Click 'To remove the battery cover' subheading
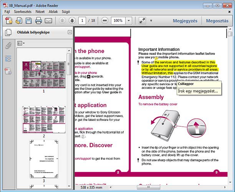The image size is (235, 192). coord(158,104)
